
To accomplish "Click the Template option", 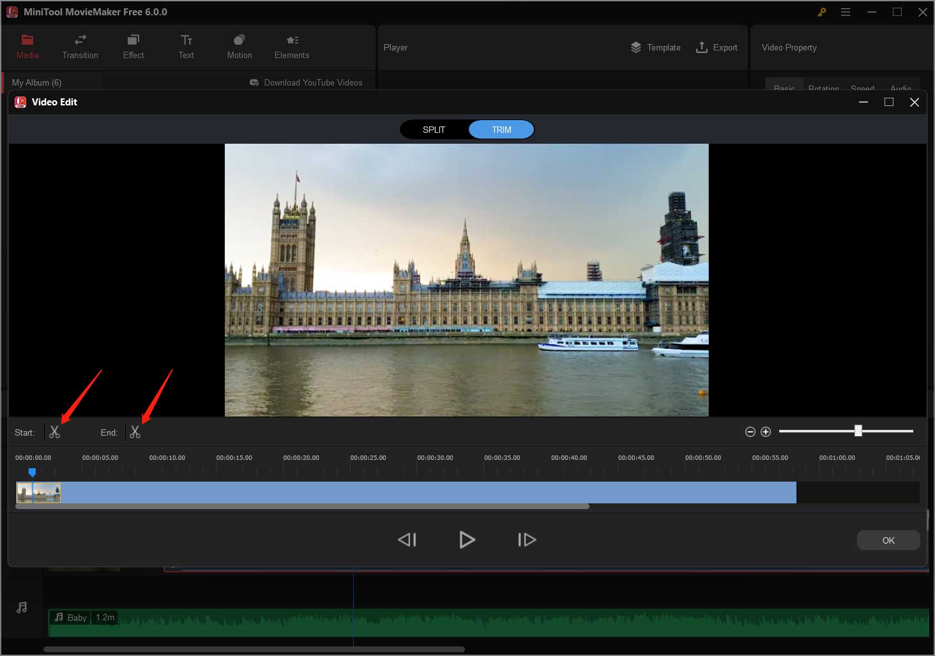I will 655,47.
